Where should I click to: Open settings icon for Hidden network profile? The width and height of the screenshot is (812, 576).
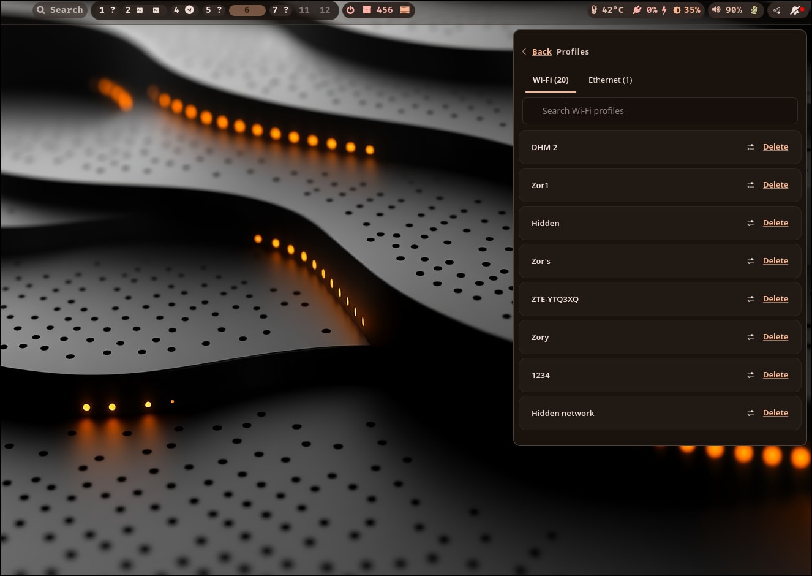[x=750, y=413]
